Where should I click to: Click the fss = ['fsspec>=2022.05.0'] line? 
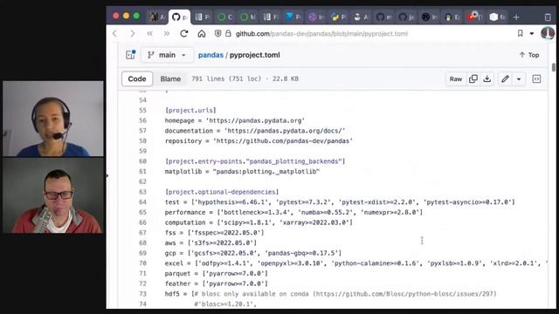pos(214,233)
